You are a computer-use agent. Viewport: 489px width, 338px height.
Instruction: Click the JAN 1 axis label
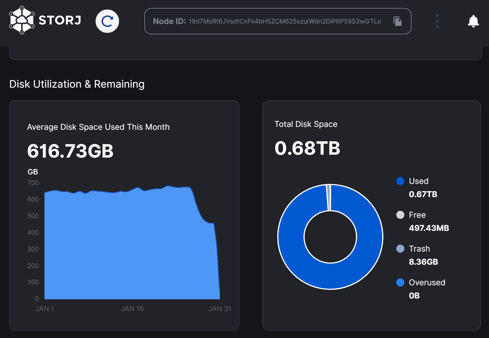[x=44, y=309]
